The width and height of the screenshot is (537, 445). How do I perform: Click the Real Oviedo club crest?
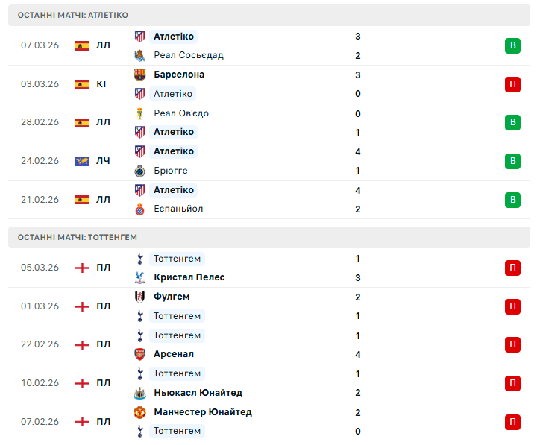coord(139,113)
